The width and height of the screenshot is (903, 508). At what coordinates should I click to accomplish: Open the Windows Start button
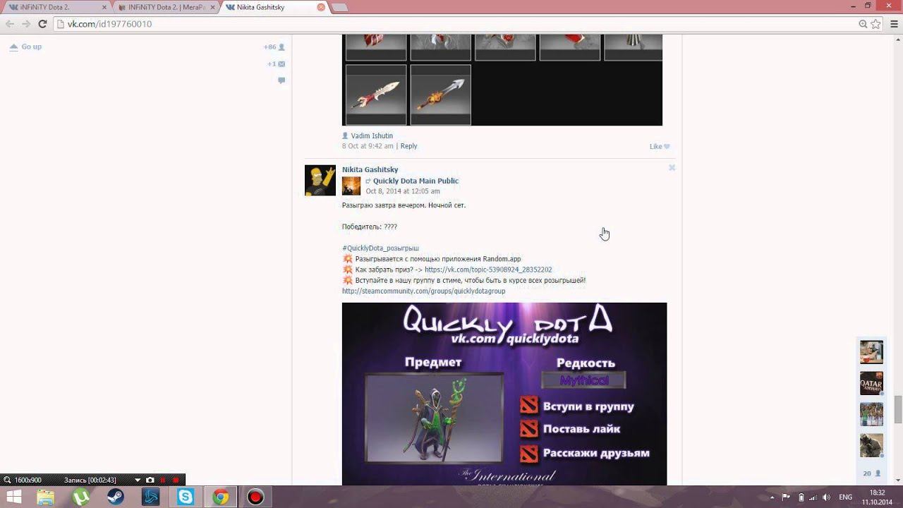point(13,497)
